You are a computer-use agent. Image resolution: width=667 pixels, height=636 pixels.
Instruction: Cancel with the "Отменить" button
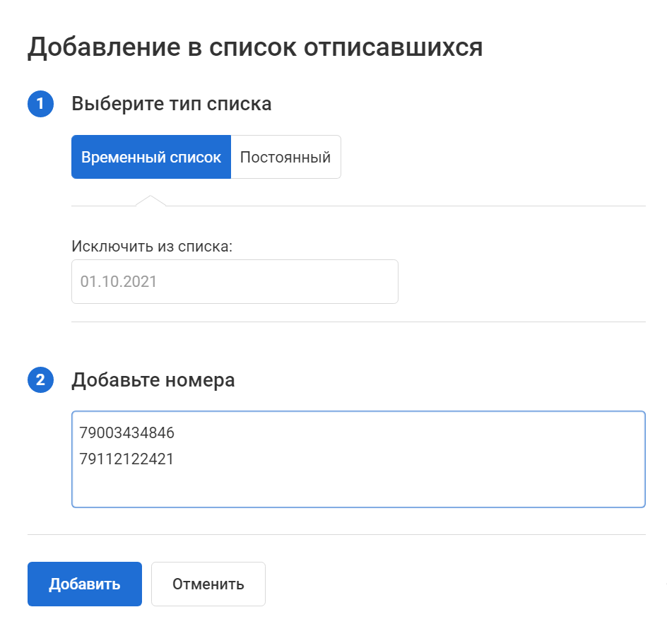click(x=208, y=584)
